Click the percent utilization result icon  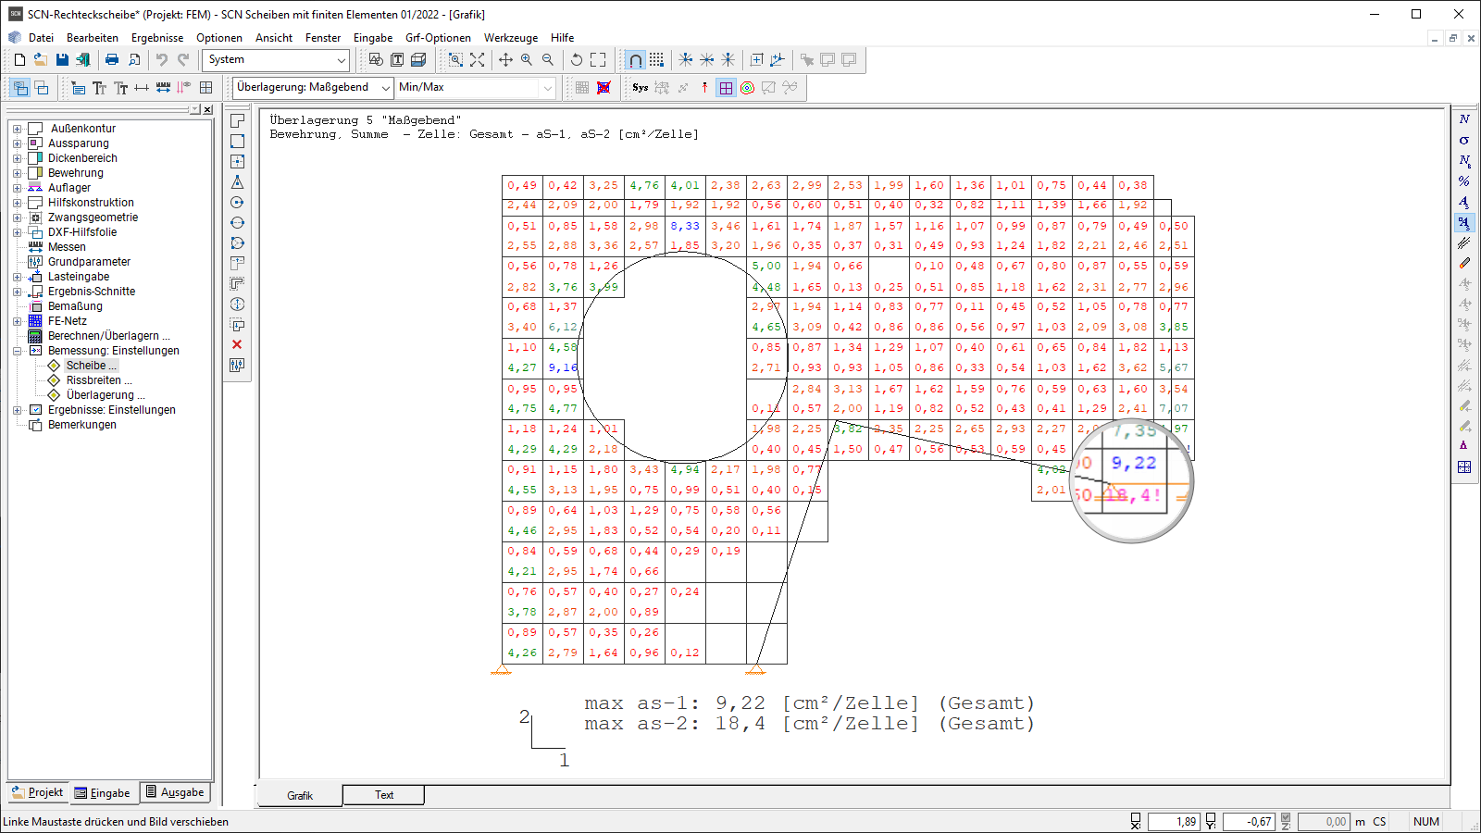(x=1464, y=181)
